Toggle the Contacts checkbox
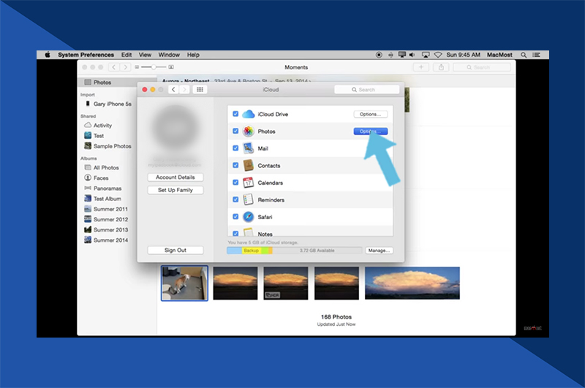 [x=235, y=165]
